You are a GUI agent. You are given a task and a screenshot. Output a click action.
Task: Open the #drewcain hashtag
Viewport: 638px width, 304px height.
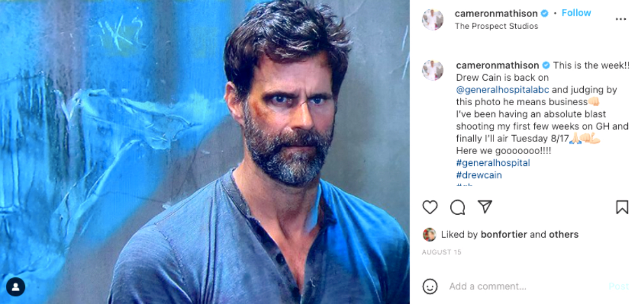pyautogui.click(x=478, y=175)
